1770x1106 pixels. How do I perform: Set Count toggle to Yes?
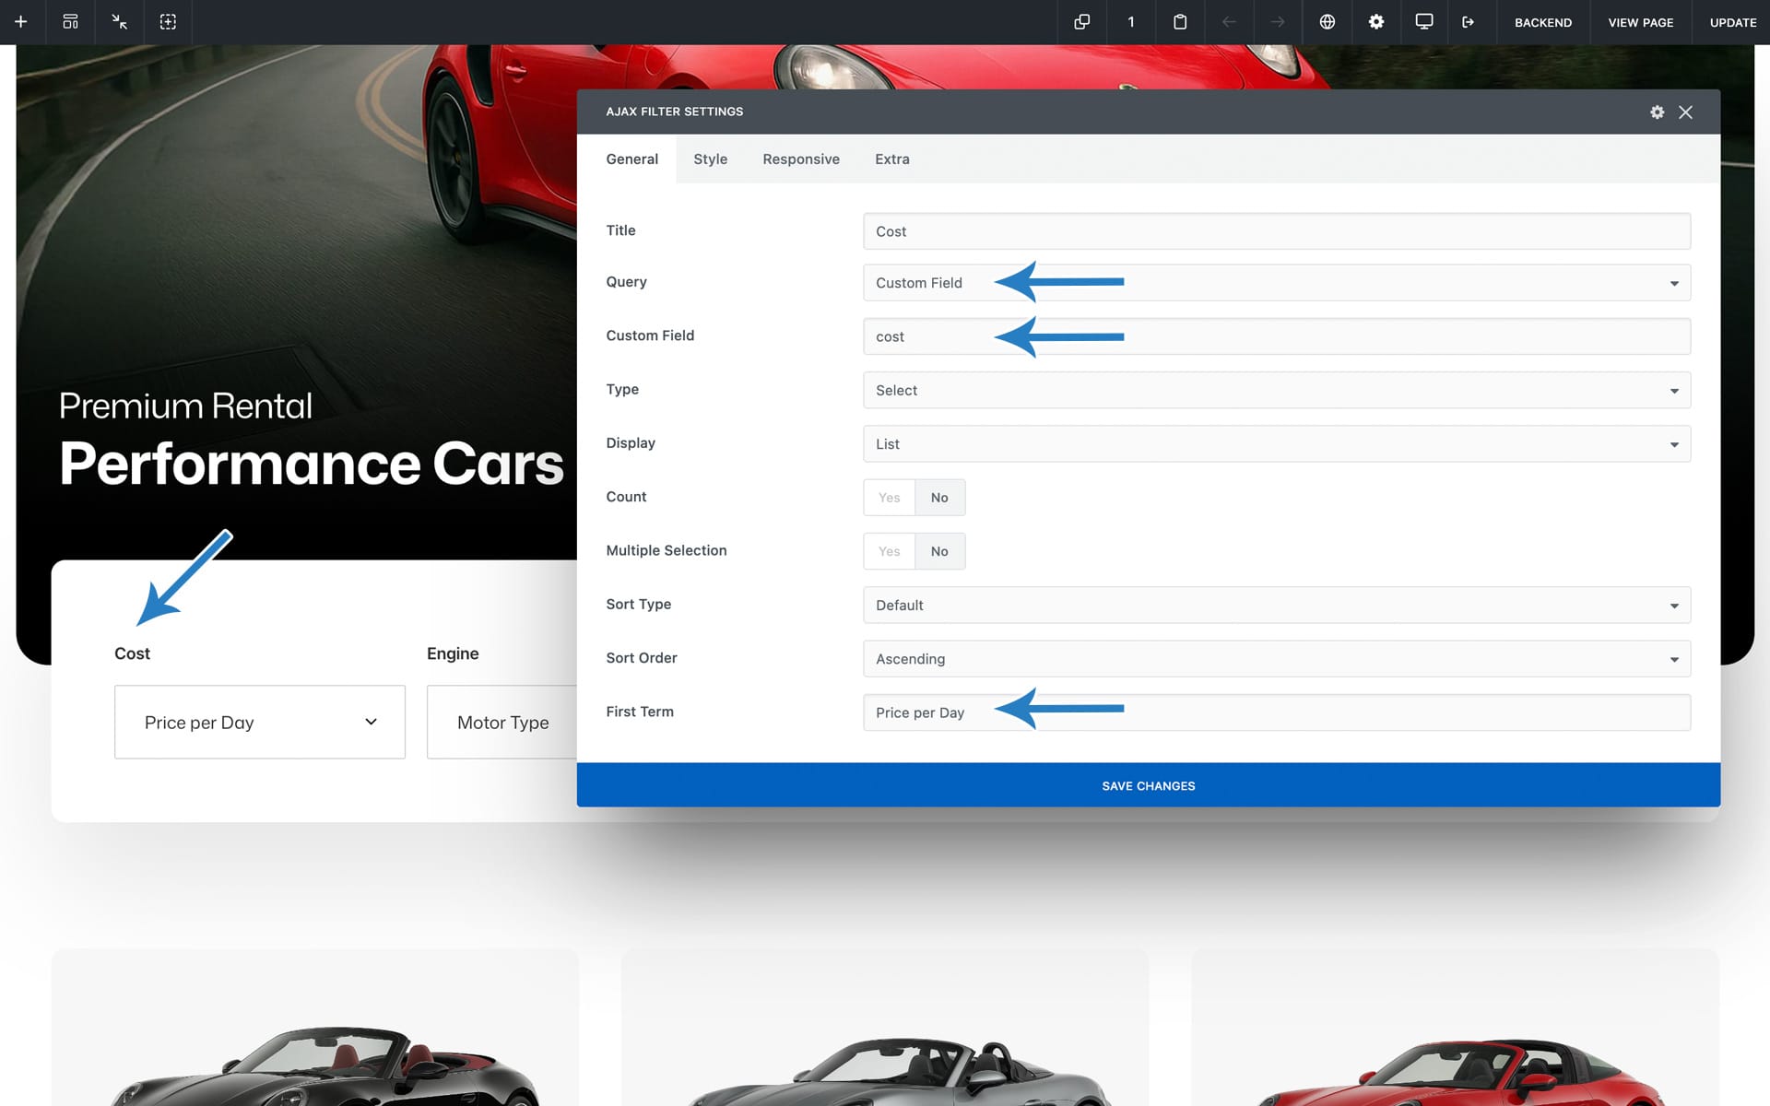point(889,498)
